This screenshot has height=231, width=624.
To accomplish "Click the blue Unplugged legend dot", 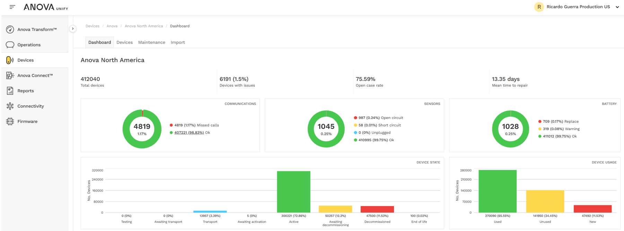I will point(355,132).
